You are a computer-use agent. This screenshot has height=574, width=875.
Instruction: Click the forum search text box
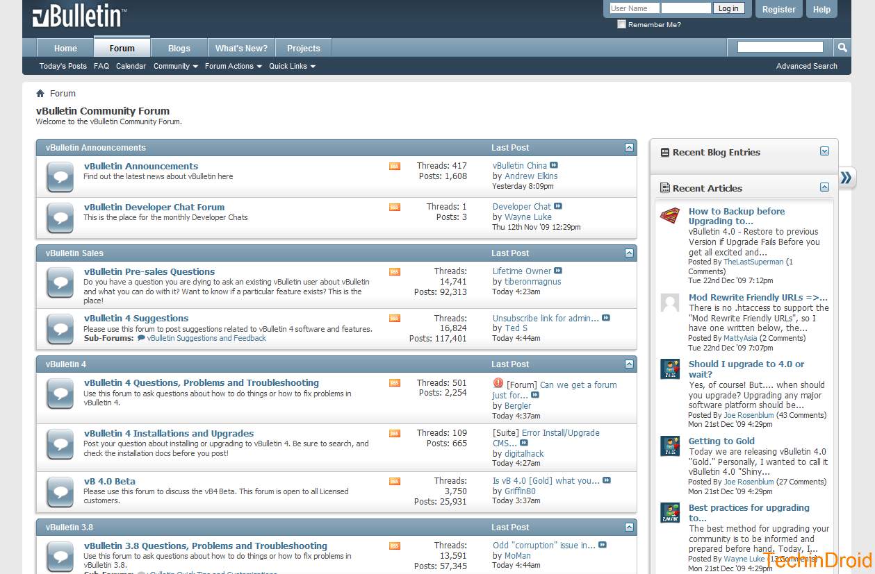click(x=780, y=47)
